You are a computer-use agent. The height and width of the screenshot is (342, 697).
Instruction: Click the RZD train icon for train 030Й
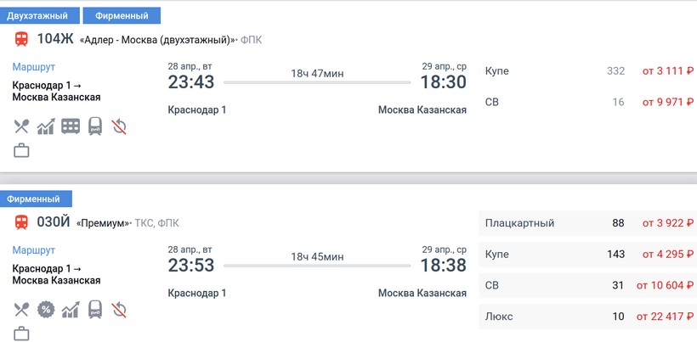click(x=94, y=310)
